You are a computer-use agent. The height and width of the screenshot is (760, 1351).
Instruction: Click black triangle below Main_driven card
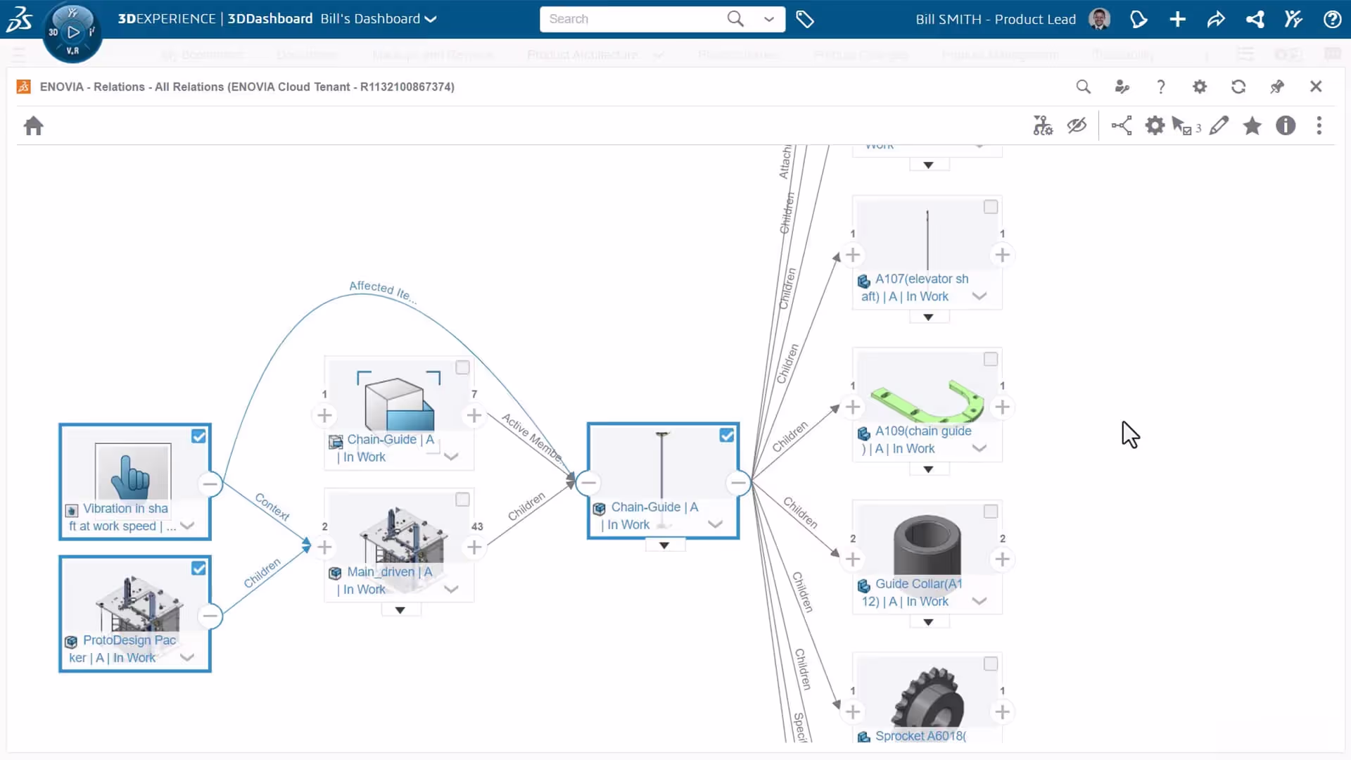400,610
